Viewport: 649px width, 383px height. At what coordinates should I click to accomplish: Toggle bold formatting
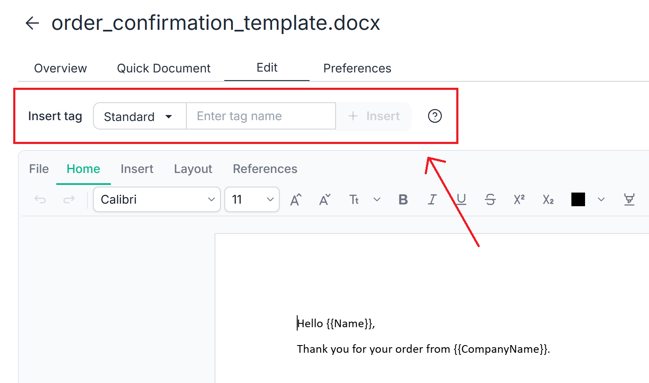pyautogui.click(x=403, y=199)
